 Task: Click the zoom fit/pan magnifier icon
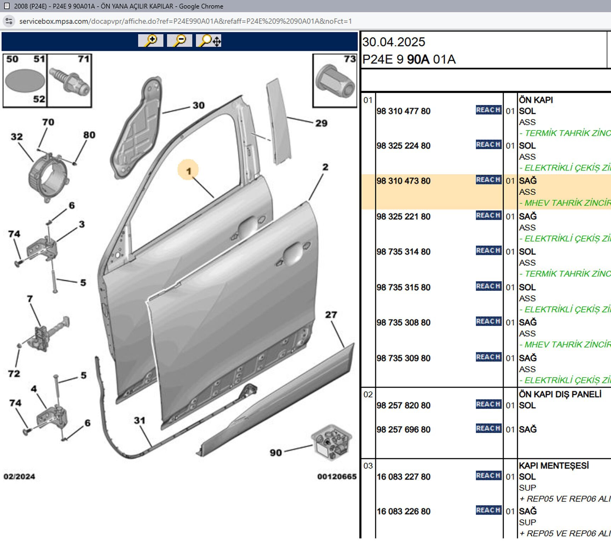[x=209, y=41]
